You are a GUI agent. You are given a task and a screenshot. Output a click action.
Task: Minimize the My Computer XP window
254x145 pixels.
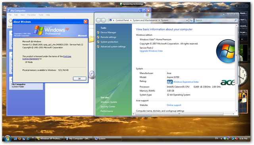click(140, 11)
